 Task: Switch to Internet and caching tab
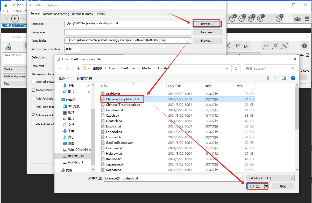[x=56, y=14]
